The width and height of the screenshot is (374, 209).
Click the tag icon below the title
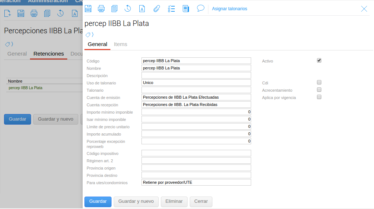[88, 35]
